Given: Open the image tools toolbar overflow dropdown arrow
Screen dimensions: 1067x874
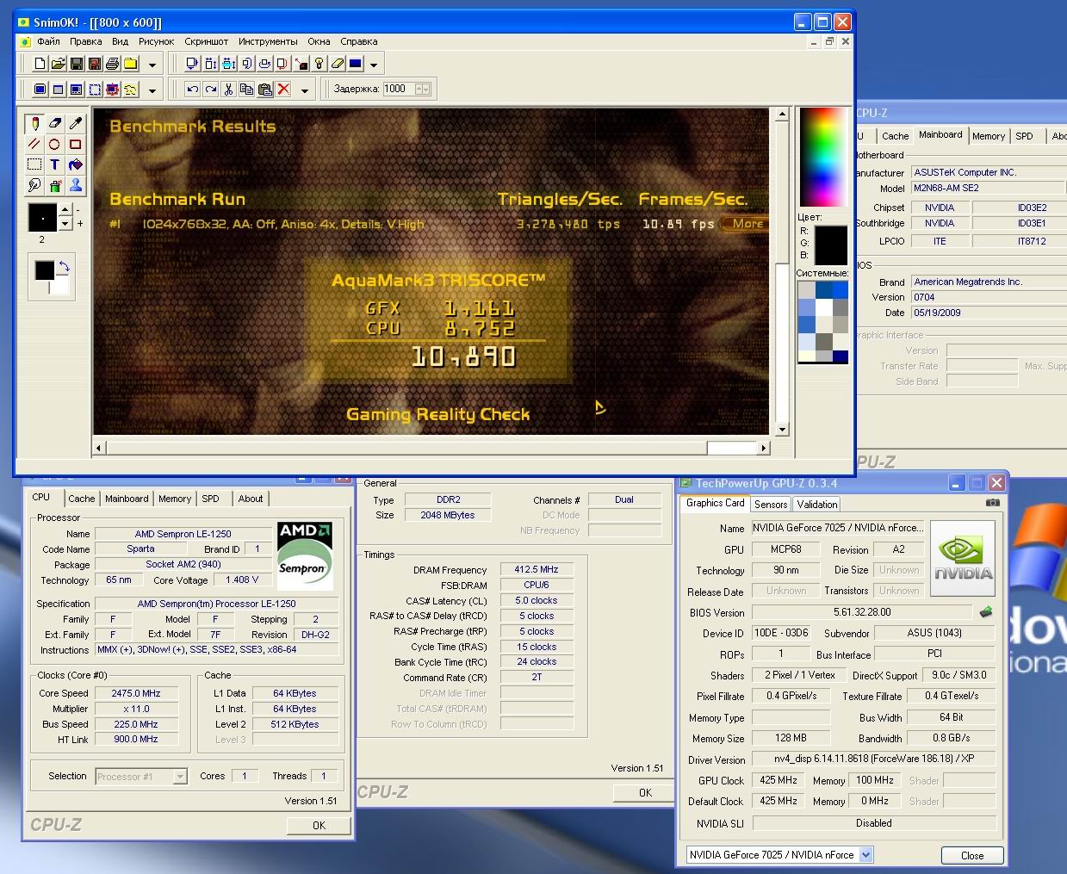Looking at the screenshot, I should (374, 65).
